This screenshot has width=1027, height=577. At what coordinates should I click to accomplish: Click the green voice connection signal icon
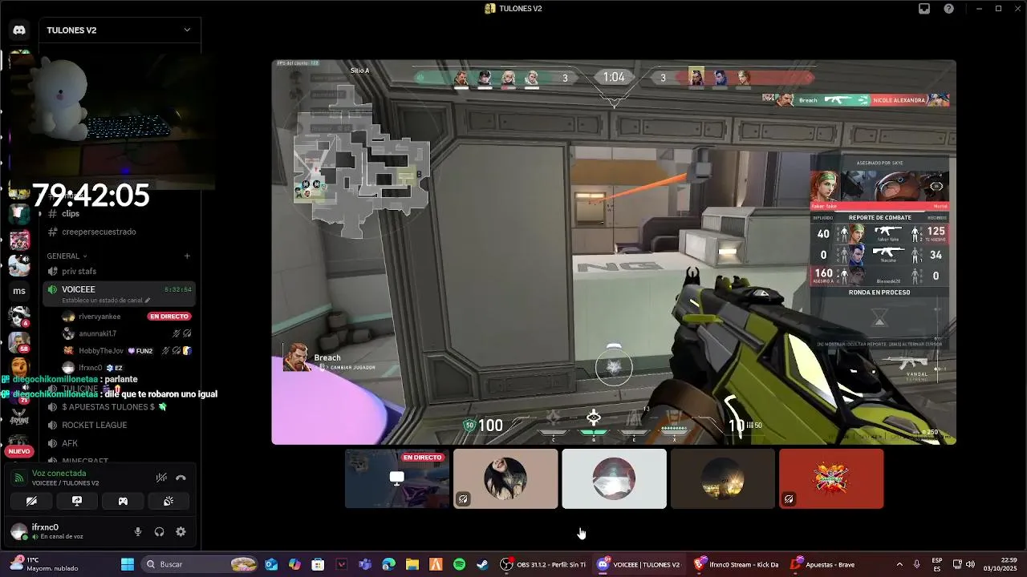[x=19, y=478]
